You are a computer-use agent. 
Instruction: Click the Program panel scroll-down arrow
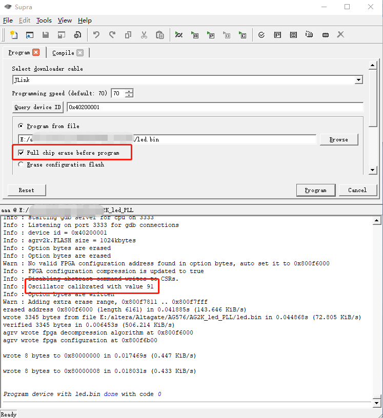tap(373, 170)
